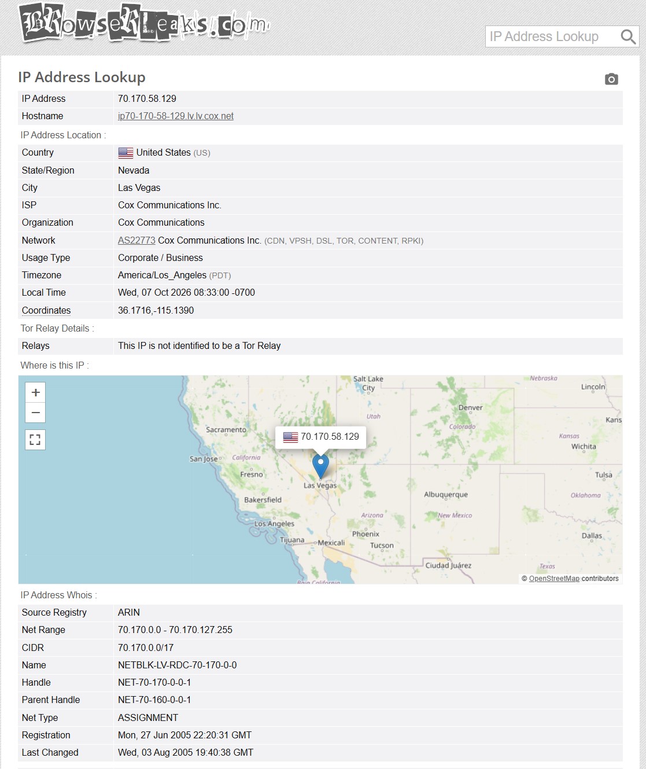
Task: Click the IP Address Lookup heading
Action: pos(82,78)
